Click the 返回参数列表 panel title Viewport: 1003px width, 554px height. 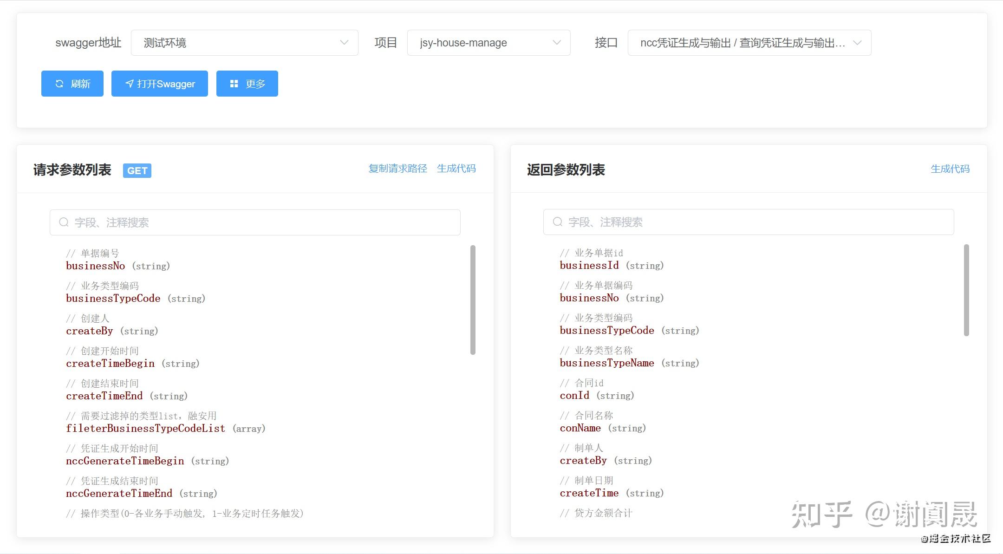tap(566, 170)
